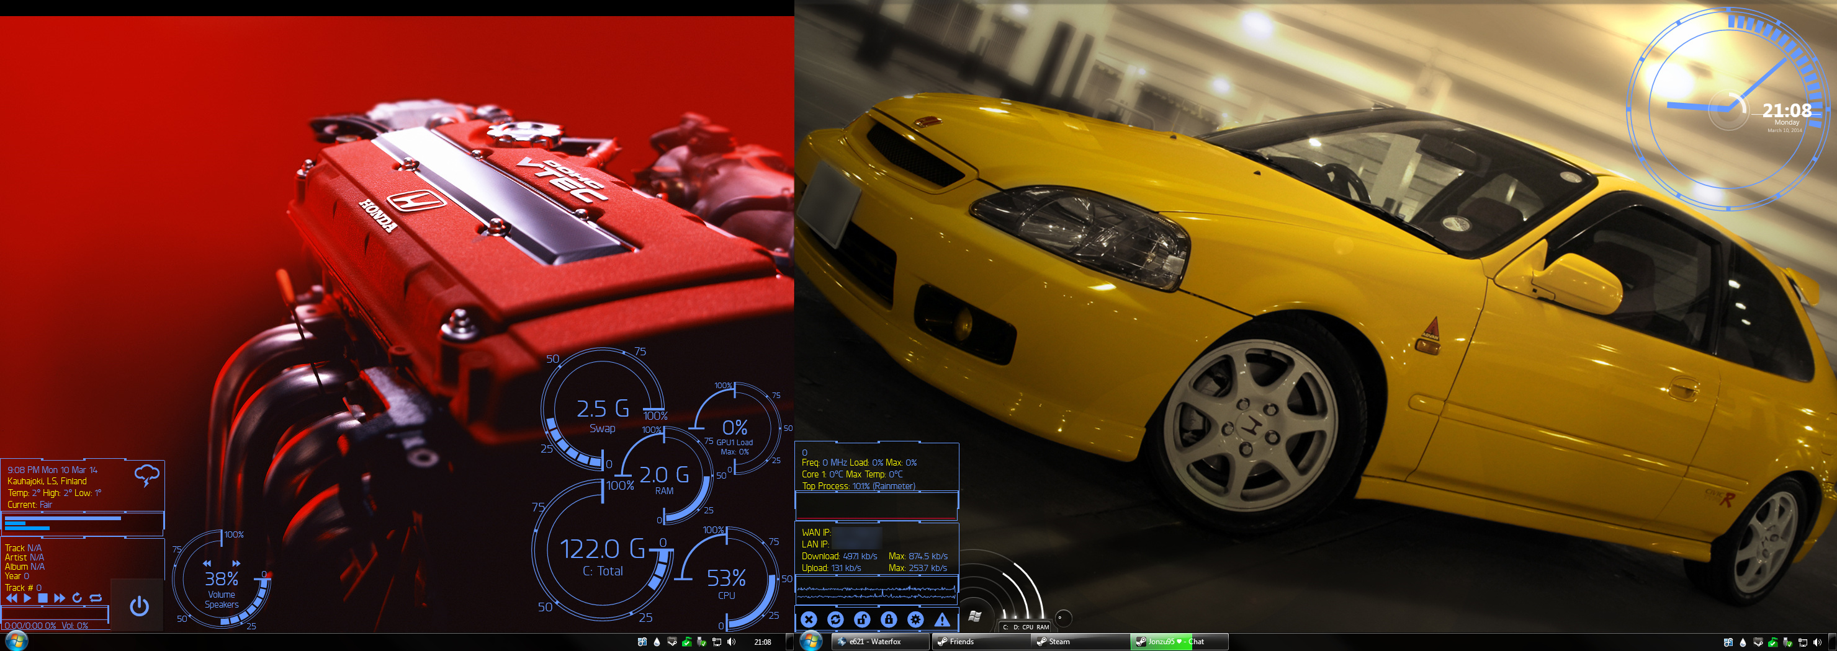Click Safely Remove Hardware icon in left tray
The height and width of the screenshot is (651, 1837).
pyautogui.click(x=701, y=642)
